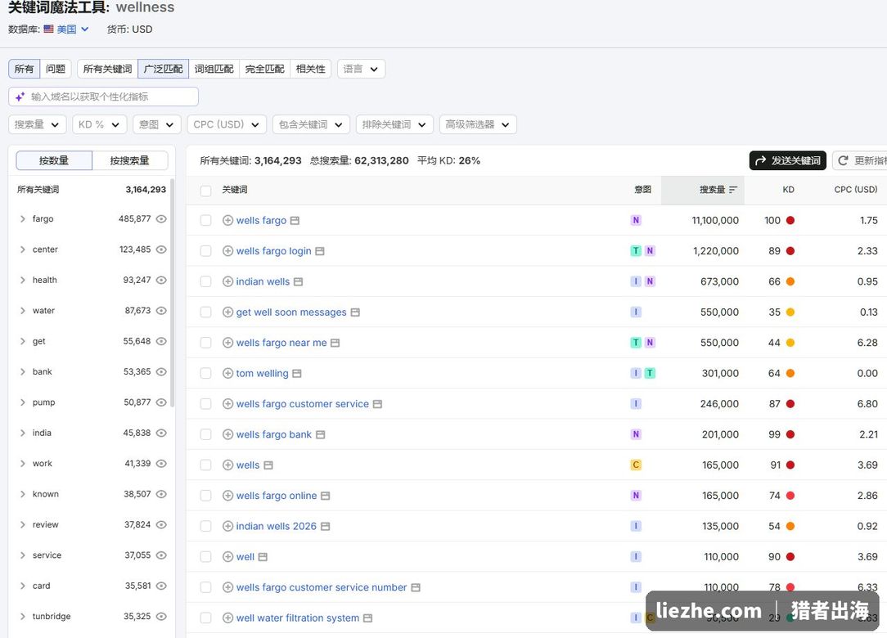Open SERP icon next to 'wells' keyword
Screen dimensions: 887x638
point(268,465)
